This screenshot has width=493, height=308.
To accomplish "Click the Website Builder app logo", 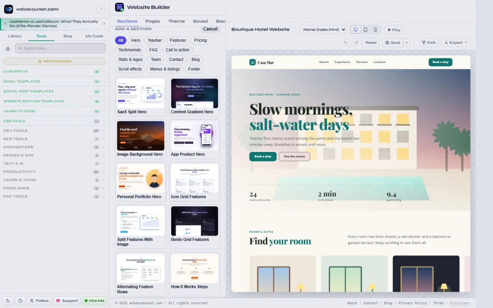I will (x=120, y=7).
